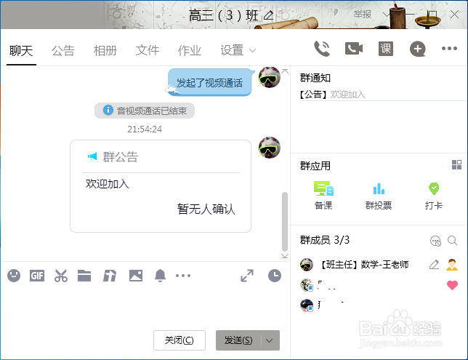
Task: Click sender avatar beside video call message
Action: click(x=269, y=77)
